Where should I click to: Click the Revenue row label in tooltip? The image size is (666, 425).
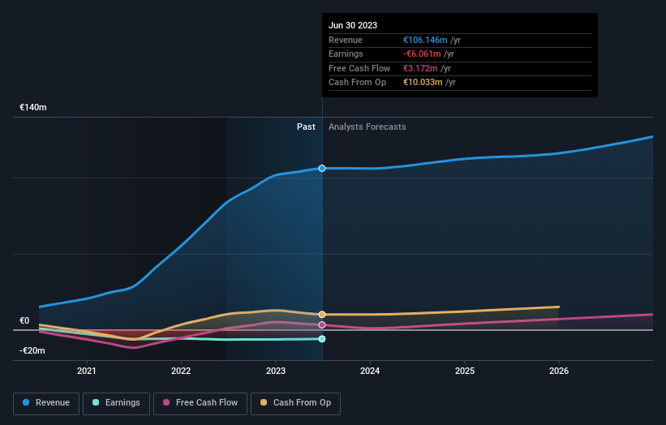tap(346, 40)
